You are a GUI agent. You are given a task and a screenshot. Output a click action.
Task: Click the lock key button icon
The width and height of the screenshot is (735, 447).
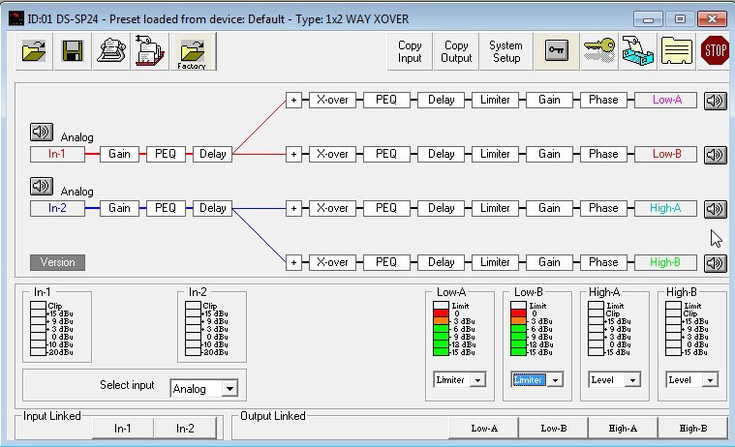point(556,51)
